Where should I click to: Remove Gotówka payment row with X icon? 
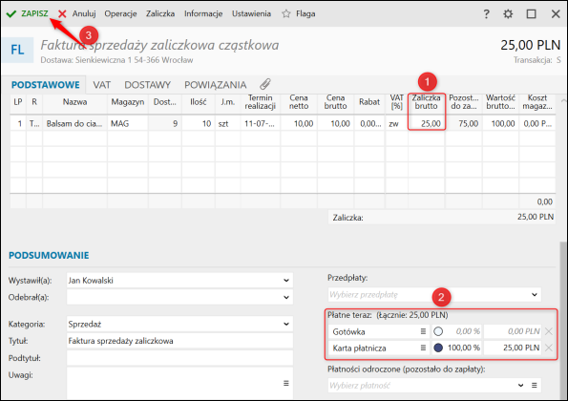(x=549, y=331)
